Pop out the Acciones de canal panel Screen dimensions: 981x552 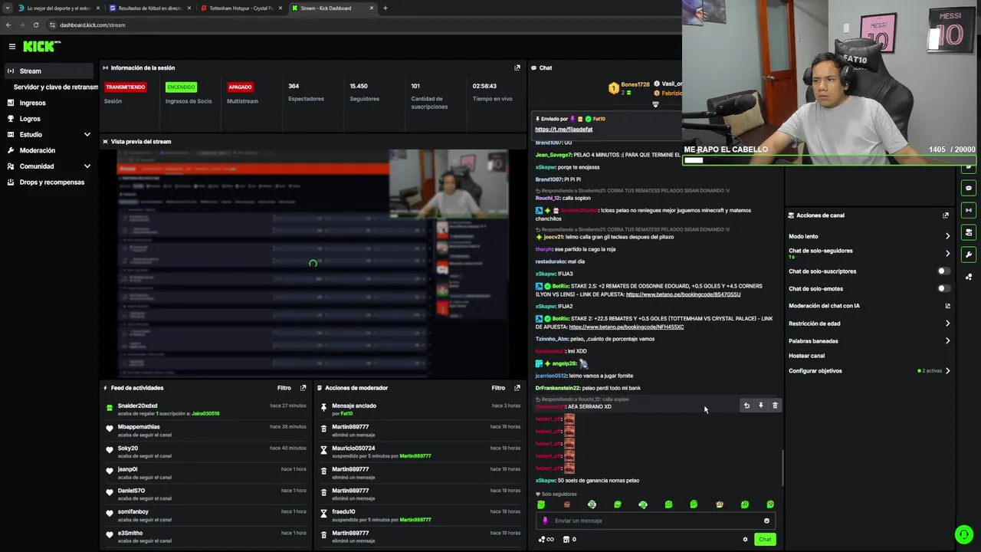click(x=946, y=215)
